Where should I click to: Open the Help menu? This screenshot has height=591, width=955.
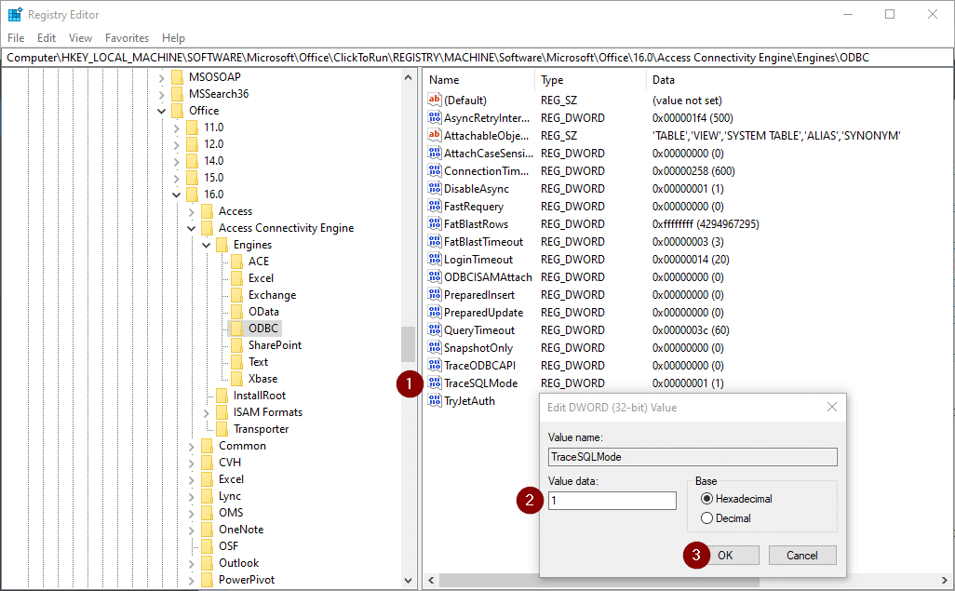173,38
